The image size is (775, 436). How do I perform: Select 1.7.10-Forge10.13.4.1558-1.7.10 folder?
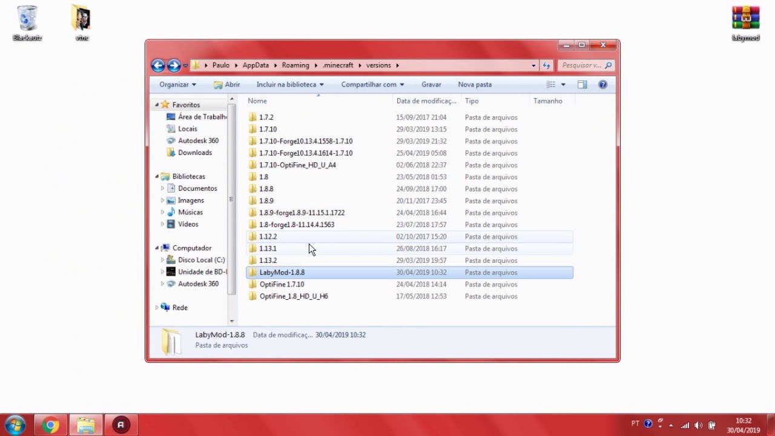(409, 141)
